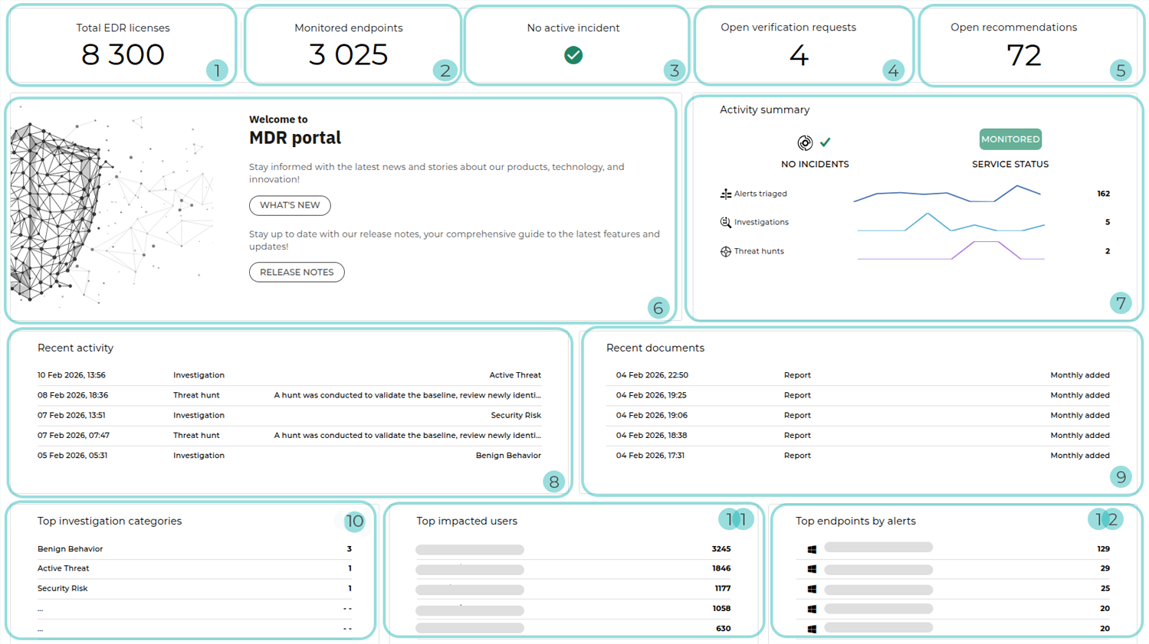Click the Alerts triaged trend sparkline
This screenshot has width=1149, height=644.
coord(947,194)
